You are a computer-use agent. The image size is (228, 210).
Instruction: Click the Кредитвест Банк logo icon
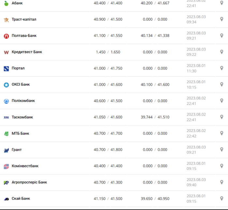(6, 52)
